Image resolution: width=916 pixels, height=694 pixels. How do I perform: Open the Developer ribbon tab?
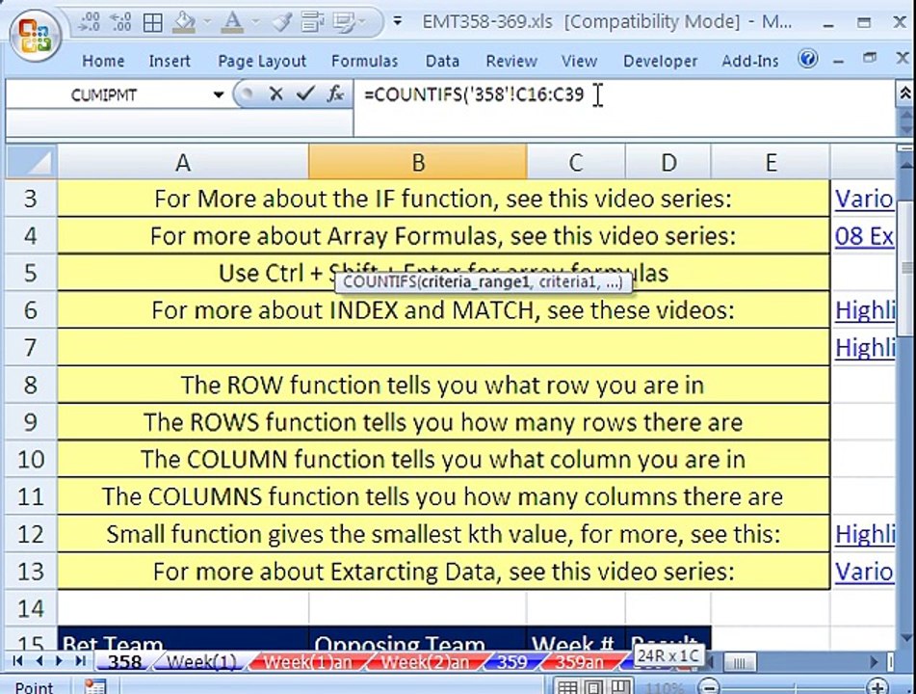pyautogui.click(x=660, y=61)
